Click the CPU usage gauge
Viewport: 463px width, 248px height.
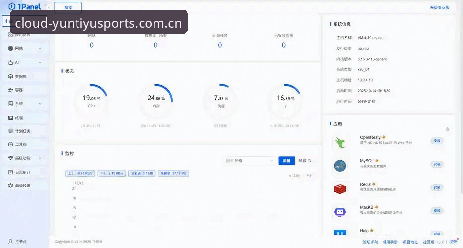point(91,101)
